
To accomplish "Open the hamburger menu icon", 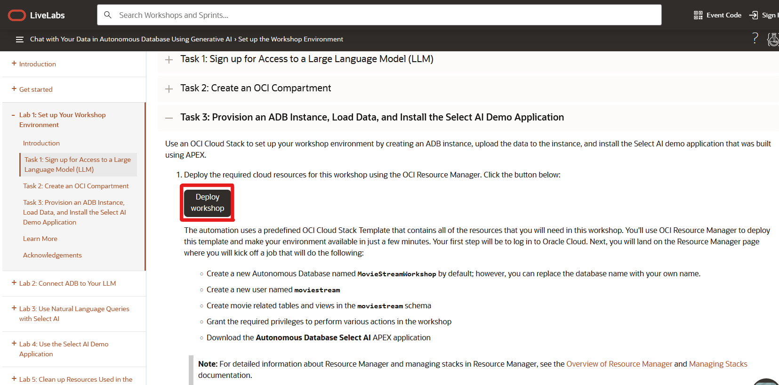I will [20, 40].
